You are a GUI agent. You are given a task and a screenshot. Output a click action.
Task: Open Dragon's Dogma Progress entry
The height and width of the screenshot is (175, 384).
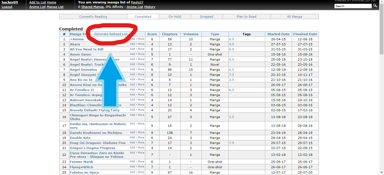93,148
